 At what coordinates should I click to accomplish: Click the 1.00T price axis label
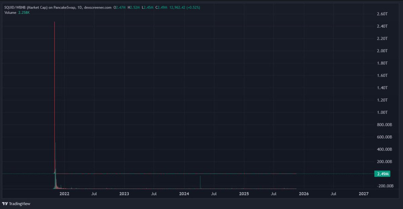pos(382,112)
